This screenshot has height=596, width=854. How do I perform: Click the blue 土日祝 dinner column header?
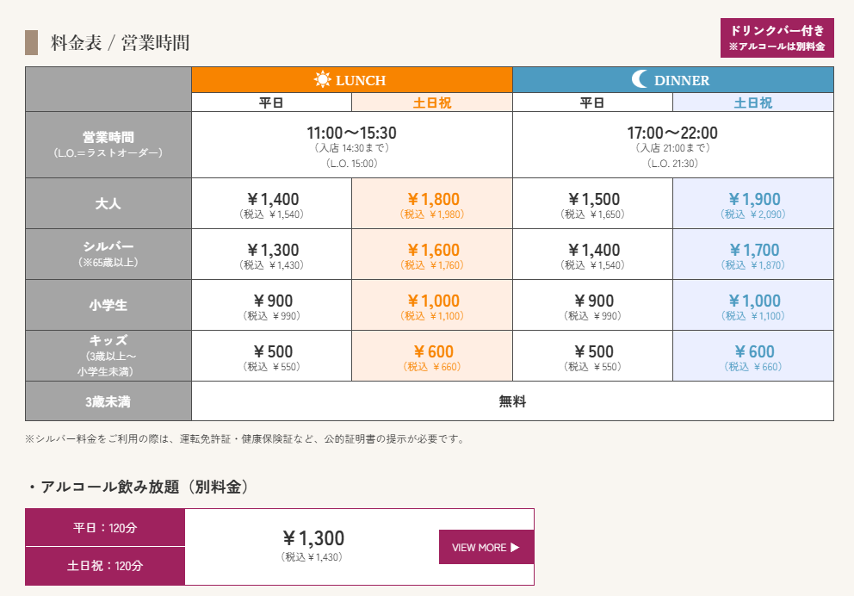[753, 102]
